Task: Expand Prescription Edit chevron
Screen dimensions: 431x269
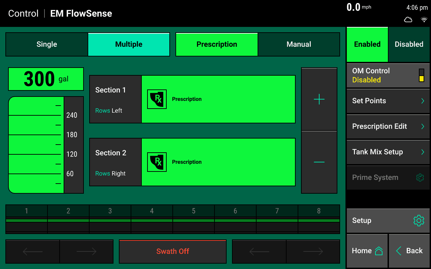Action: click(x=423, y=126)
